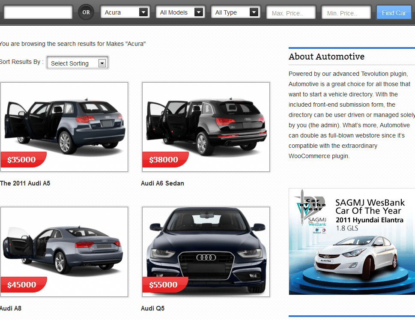
Task: Open the Select Sorting dropdown
Action: click(78, 63)
